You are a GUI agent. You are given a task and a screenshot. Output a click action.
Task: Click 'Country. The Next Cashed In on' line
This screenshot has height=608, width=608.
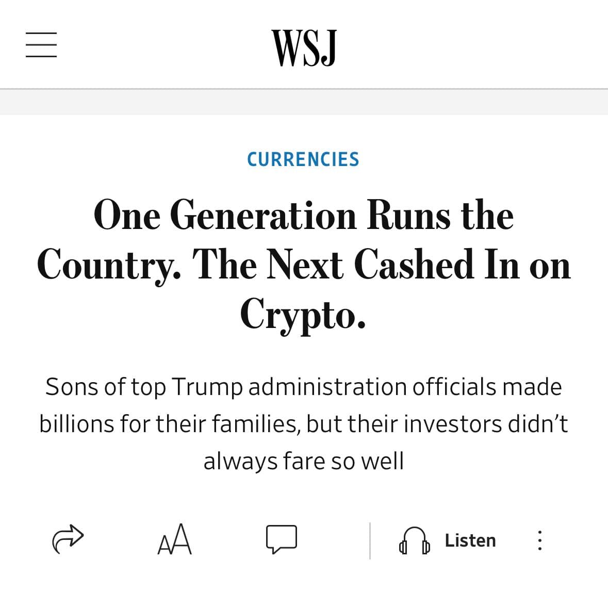click(x=303, y=265)
